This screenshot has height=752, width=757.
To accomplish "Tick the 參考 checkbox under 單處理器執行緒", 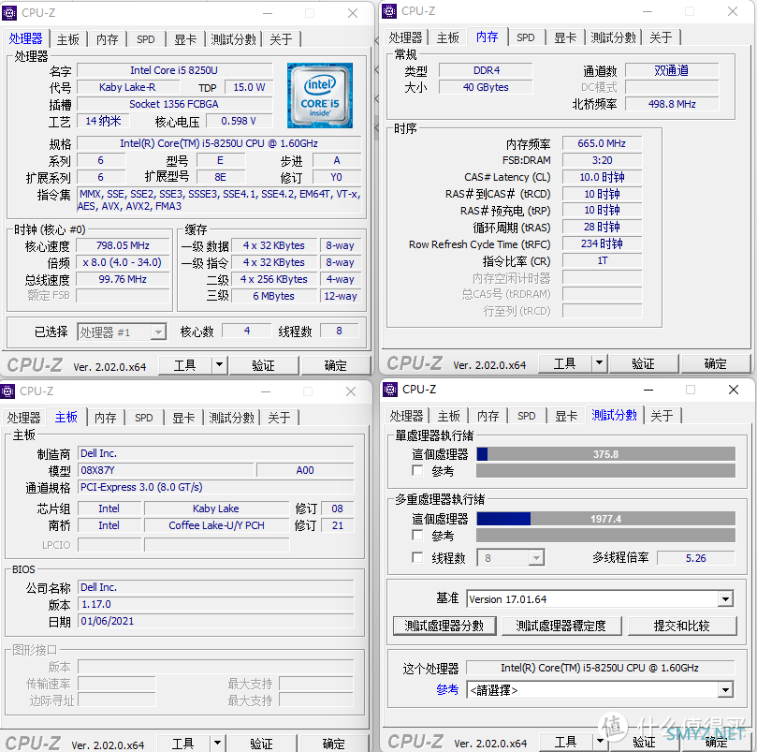I will [x=417, y=470].
